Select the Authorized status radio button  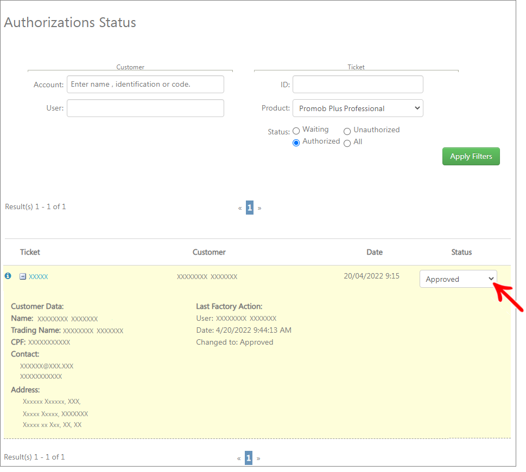(296, 143)
